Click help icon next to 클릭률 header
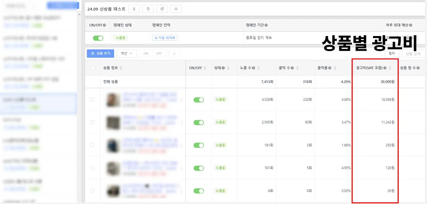The image size is (427, 204). point(330,68)
